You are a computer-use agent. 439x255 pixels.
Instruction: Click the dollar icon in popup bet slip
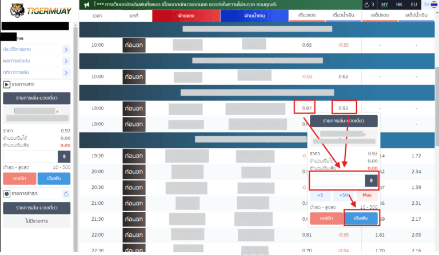[x=371, y=181]
